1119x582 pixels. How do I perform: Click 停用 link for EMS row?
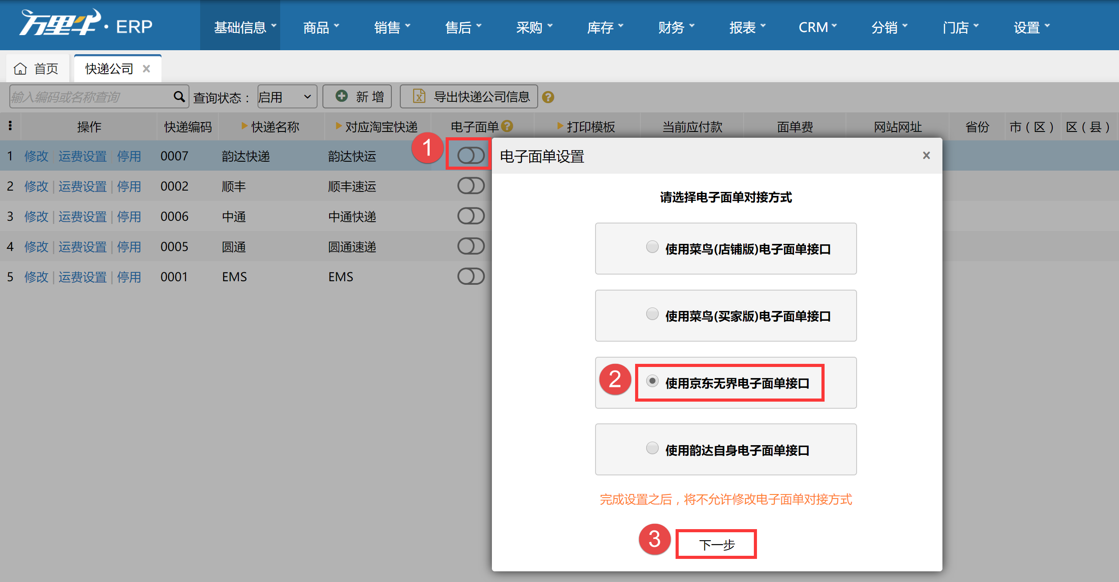point(129,277)
